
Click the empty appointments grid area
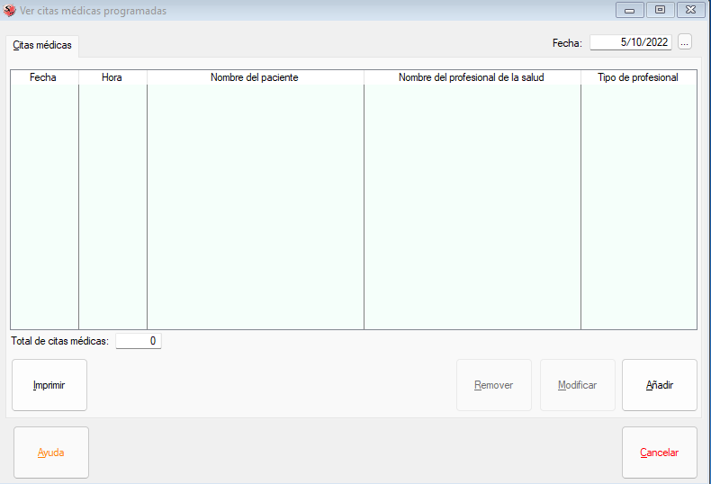[x=353, y=207]
